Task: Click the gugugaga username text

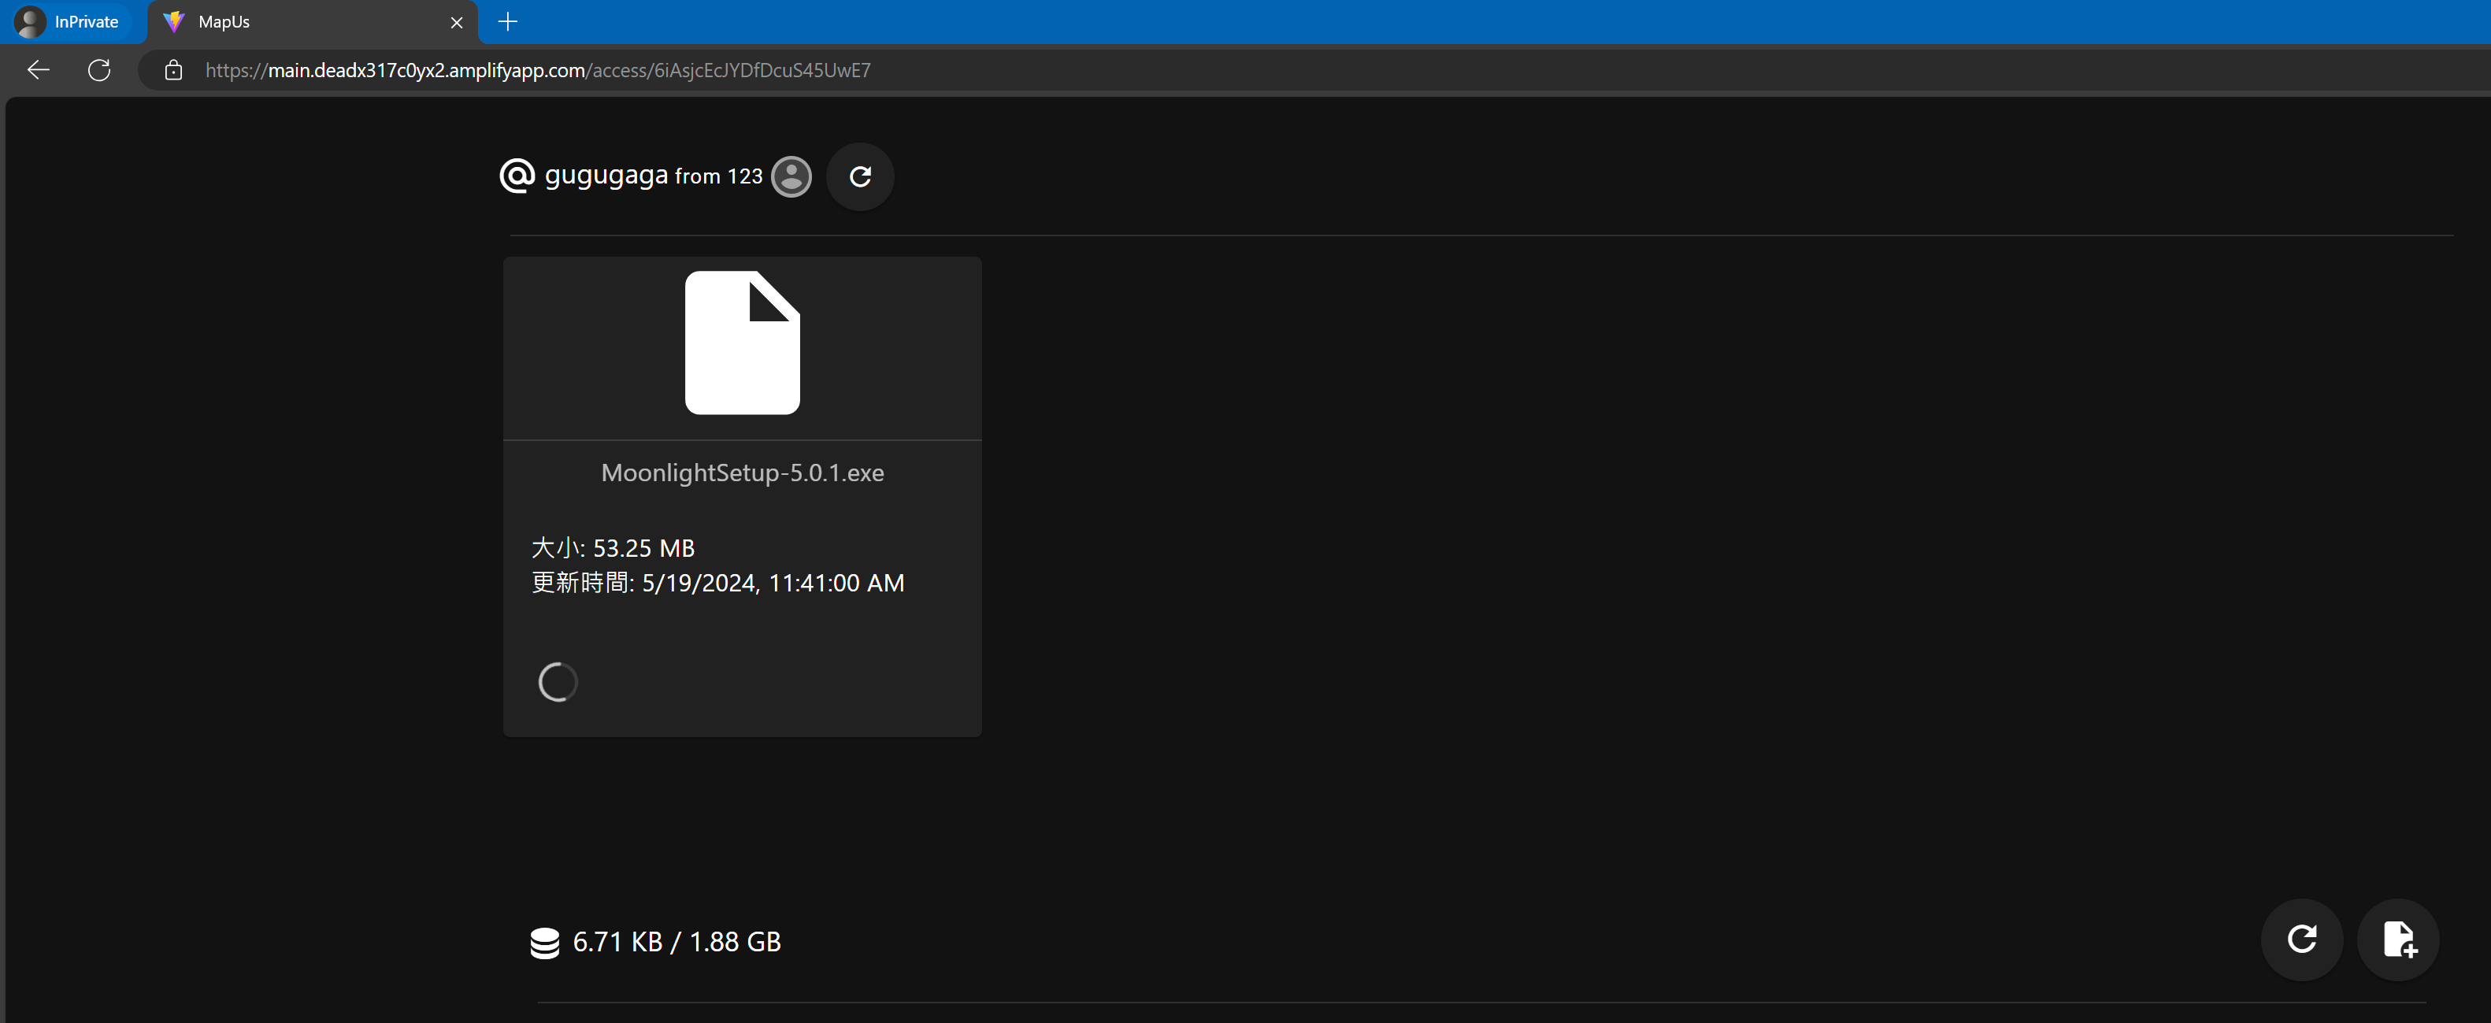Action: pos(606,175)
